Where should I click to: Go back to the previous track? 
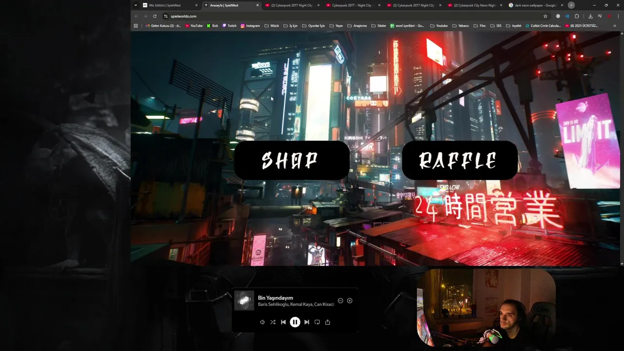(283, 322)
